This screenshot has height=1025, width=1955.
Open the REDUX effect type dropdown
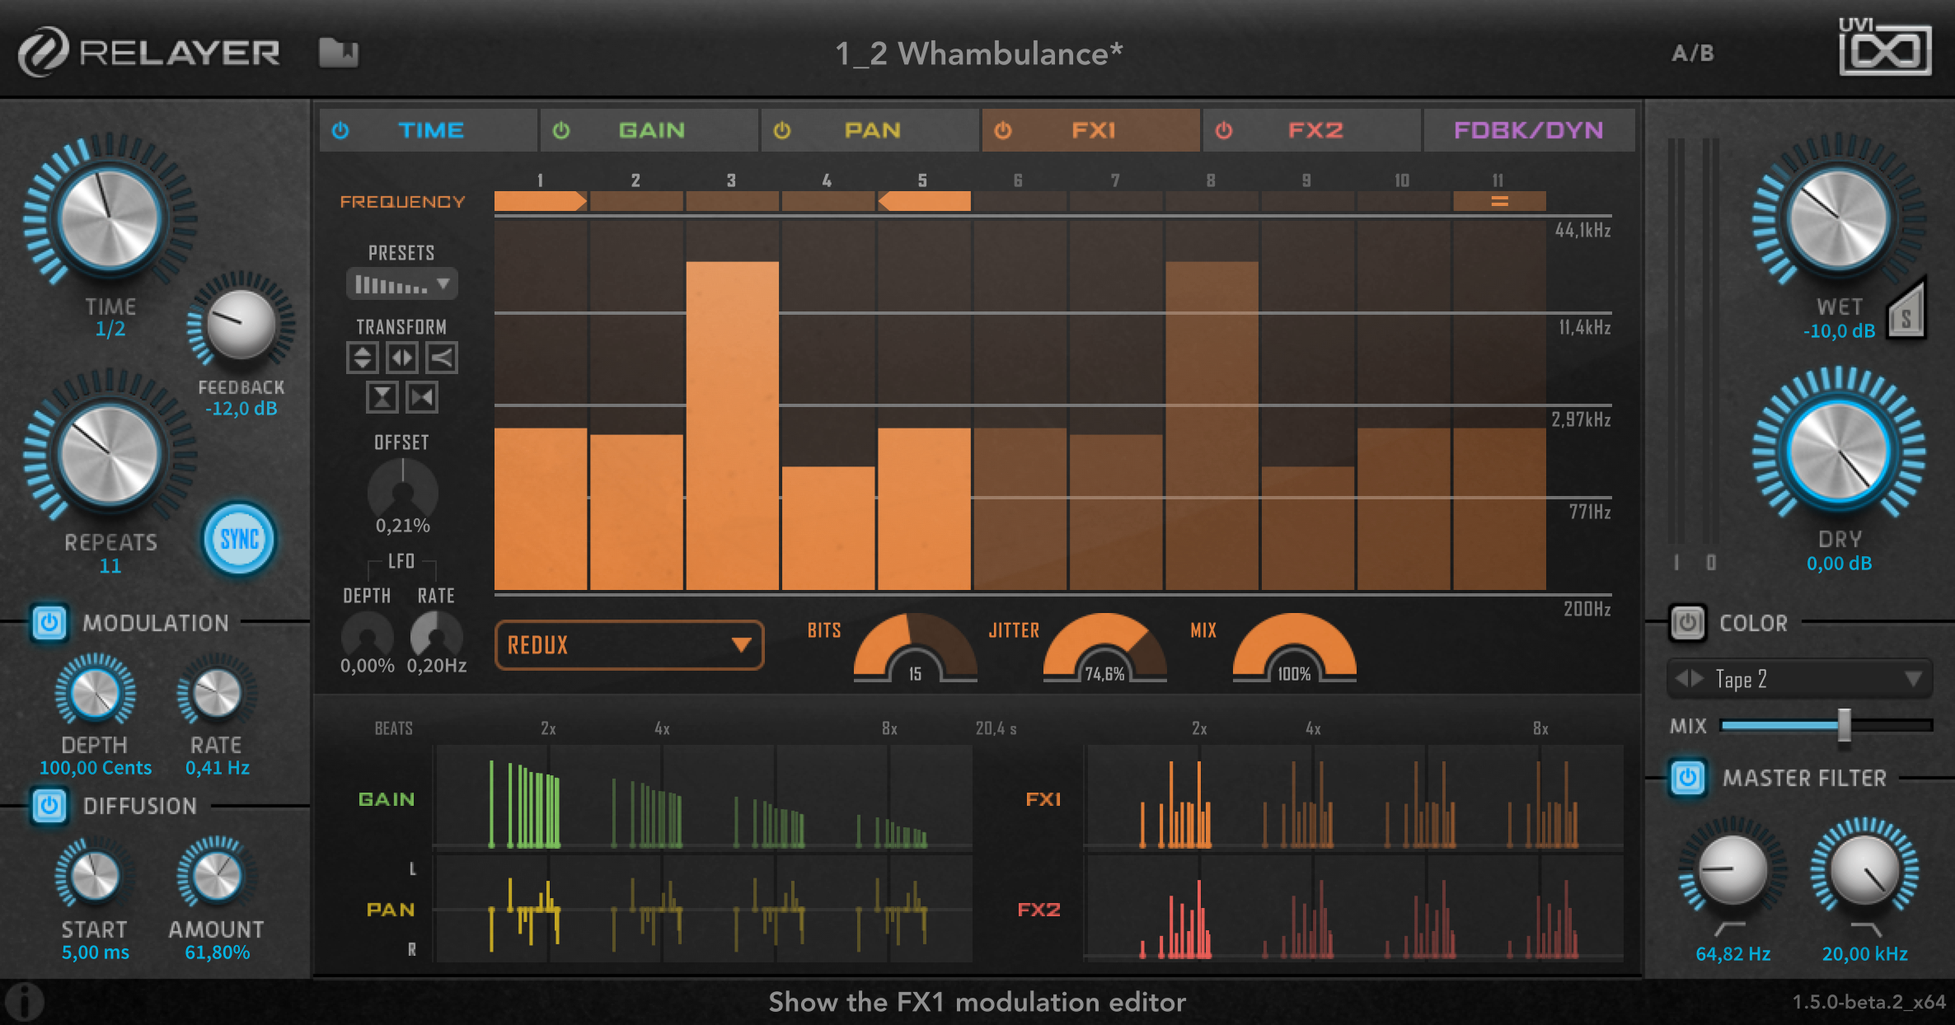(x=629, y=645)
